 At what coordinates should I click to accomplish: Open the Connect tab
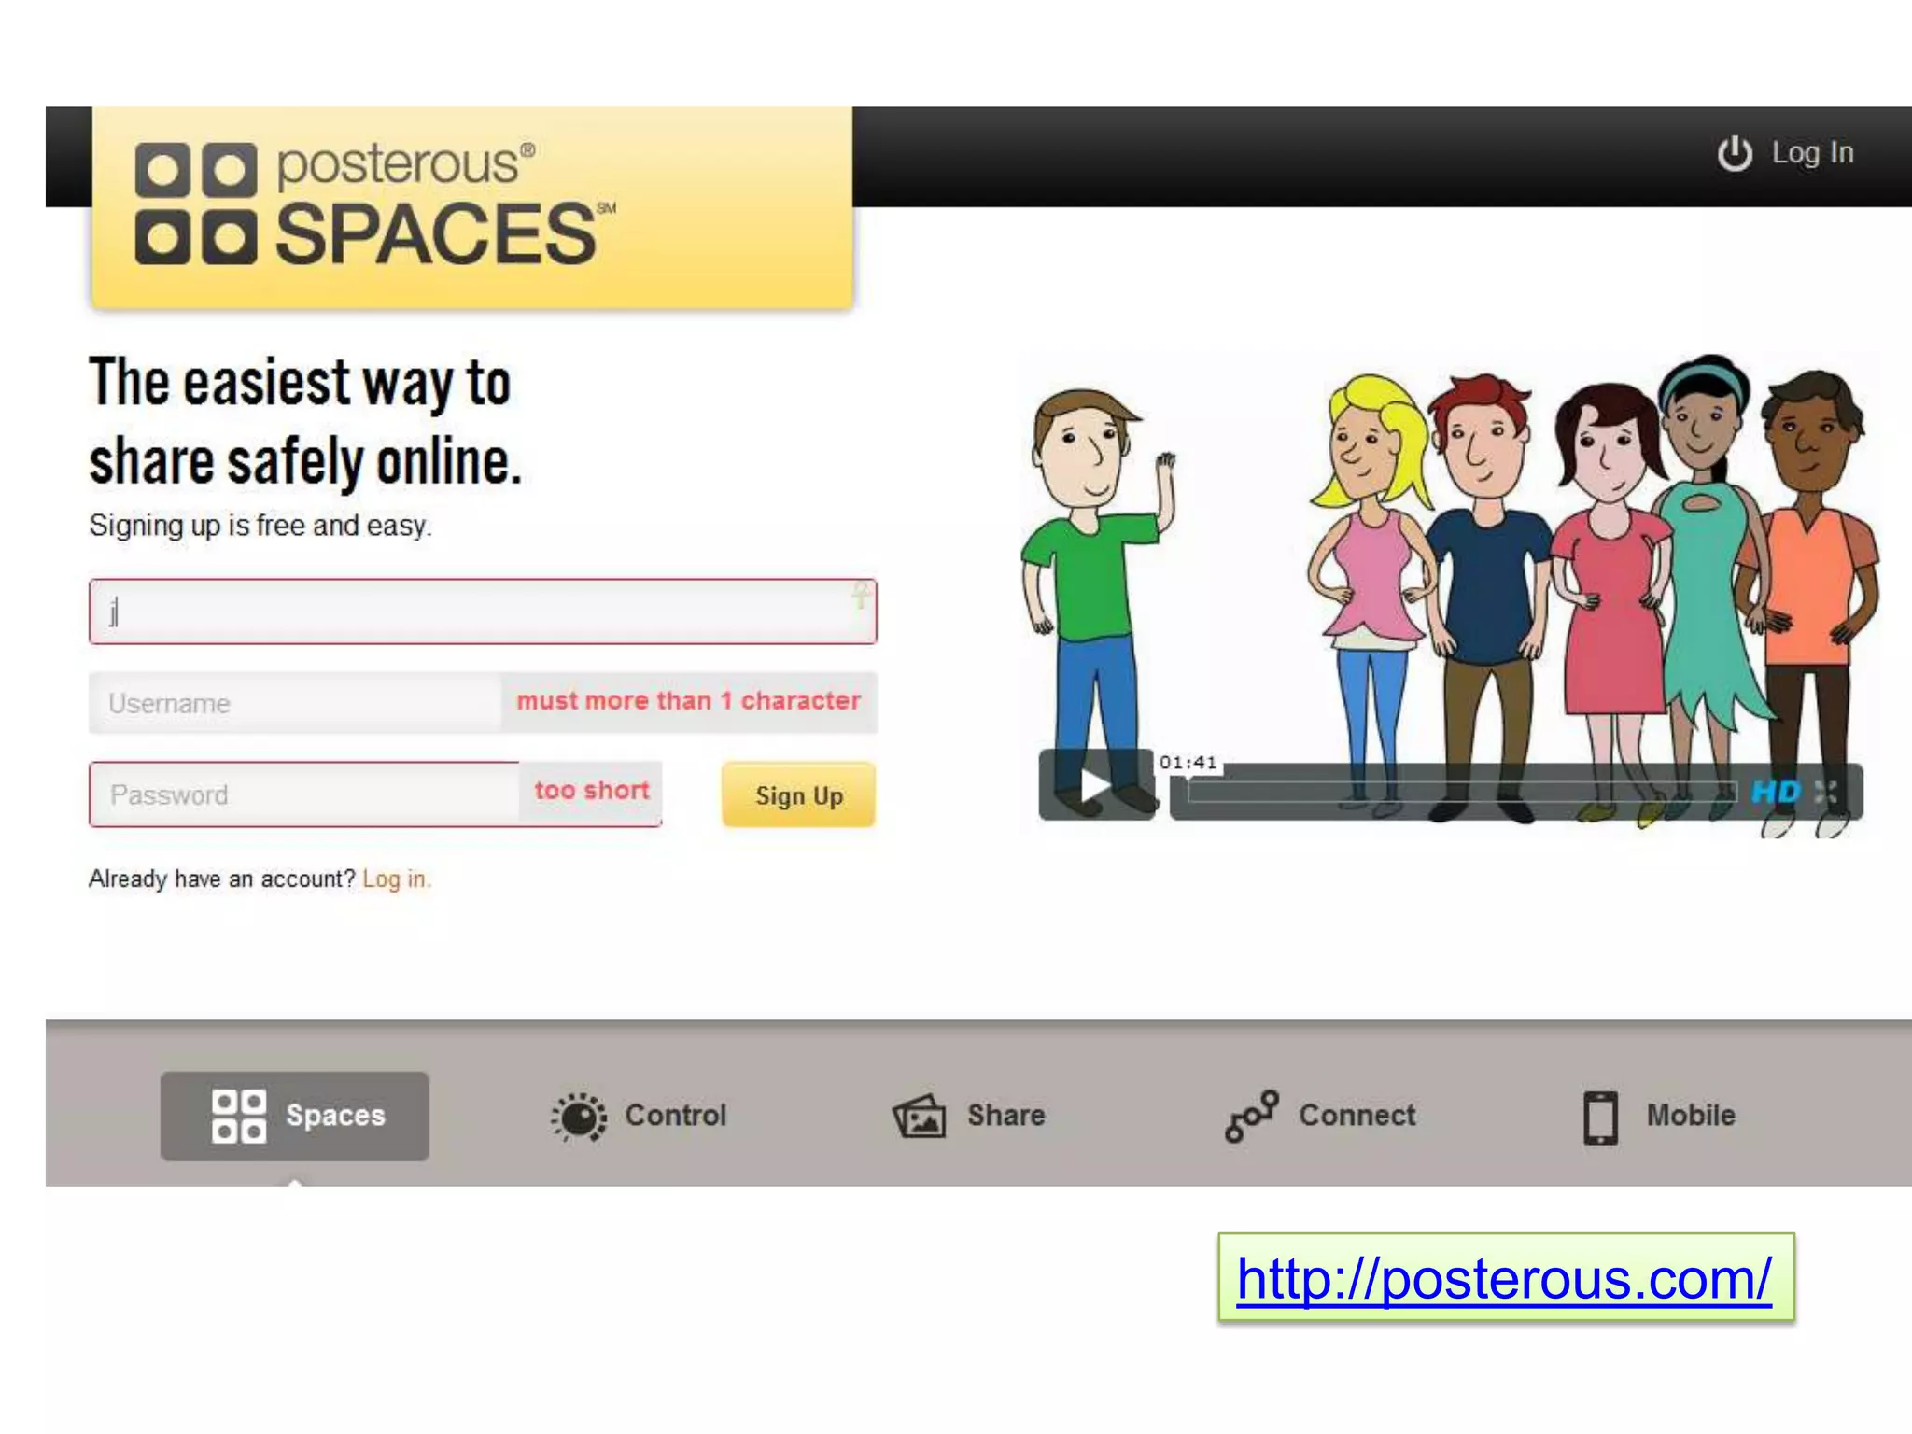tap(1357, 1116)
